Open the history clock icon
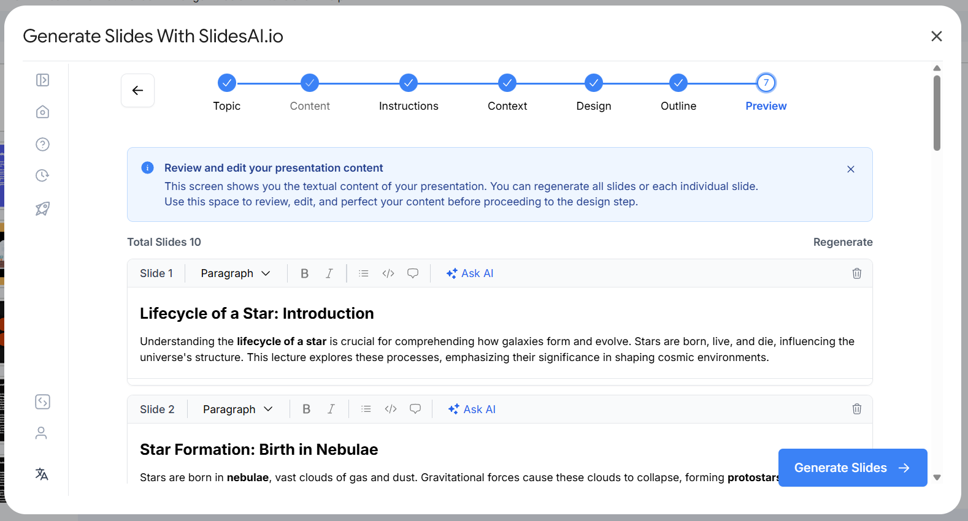Image resolution: width=968 pixels, height=521 pixels. pos(42,176)
